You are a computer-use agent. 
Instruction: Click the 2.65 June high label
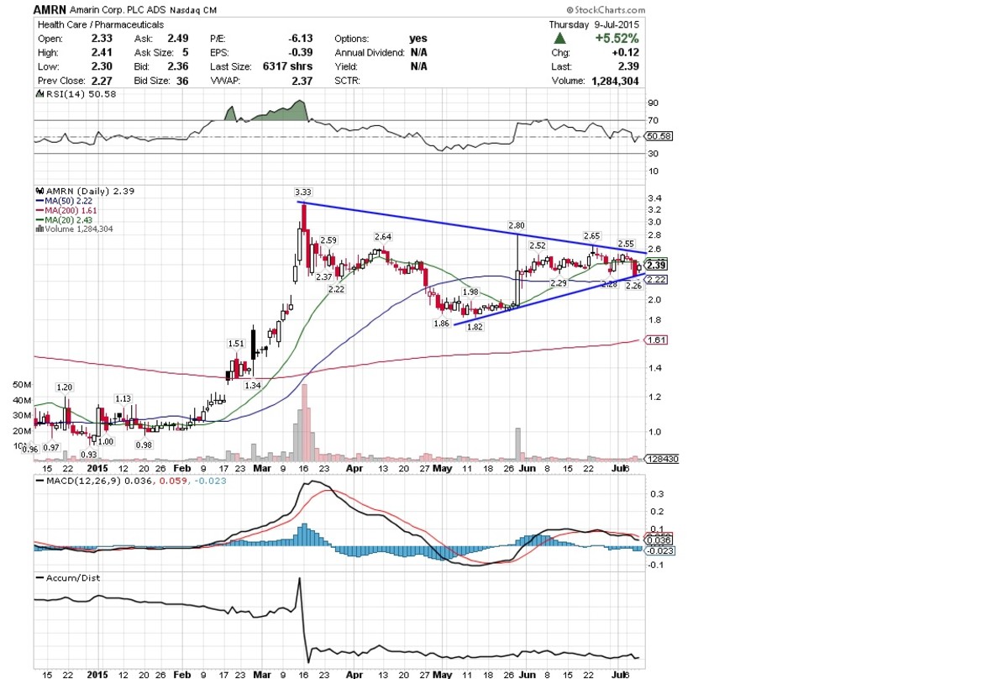click(593, 236)
